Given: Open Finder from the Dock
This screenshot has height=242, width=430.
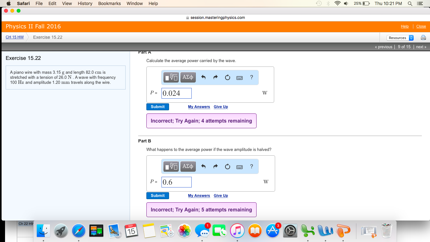Looking at the screenshot, I should pyautogui.click(x=43, y=231).
